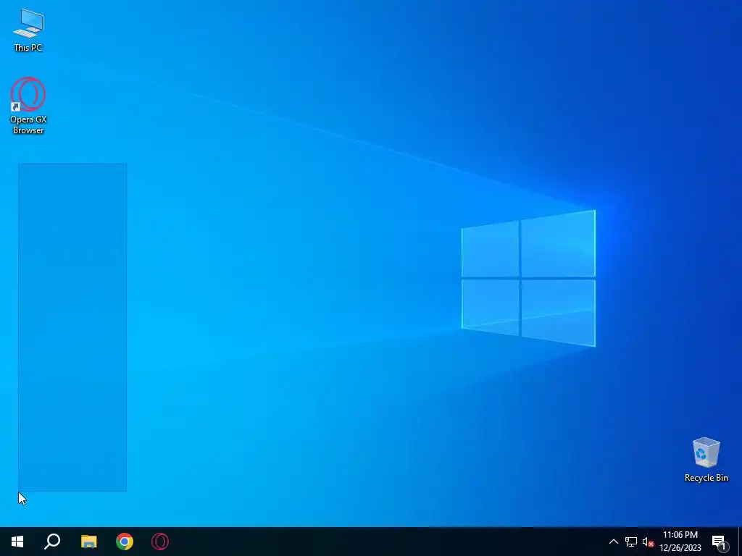
Task: Open the Action Center notifications icon
Action: 720,542
